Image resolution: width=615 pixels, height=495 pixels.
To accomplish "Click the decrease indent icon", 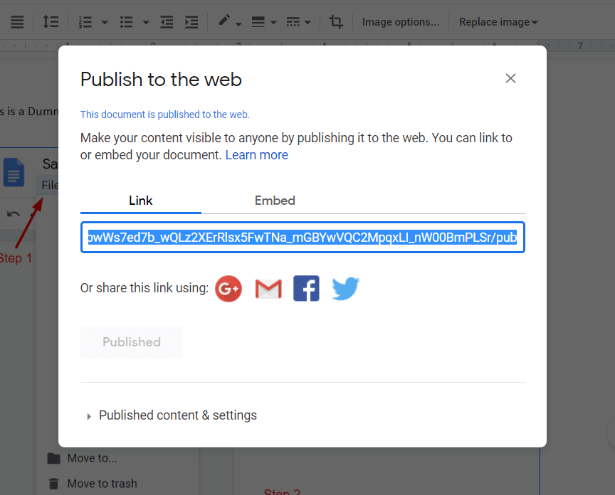I will (167, 21).
